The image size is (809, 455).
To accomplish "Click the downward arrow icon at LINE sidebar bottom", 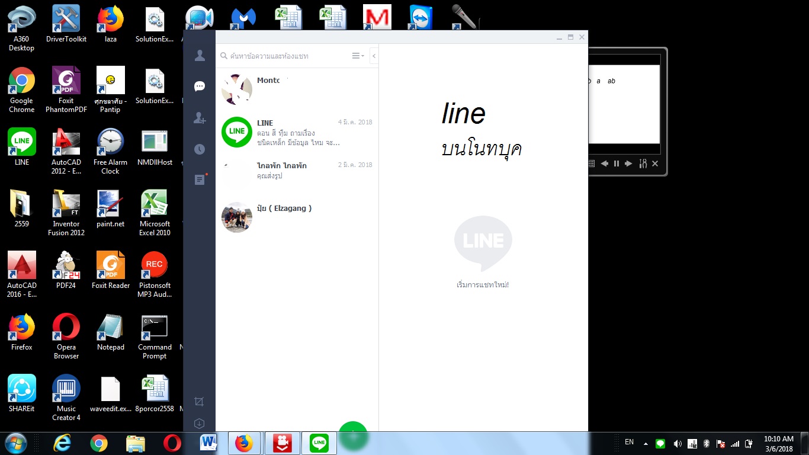I will [x=199, y=424].
